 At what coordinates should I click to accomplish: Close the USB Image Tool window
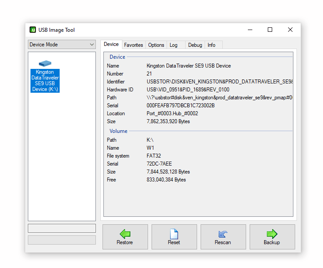tap(290, 30)
